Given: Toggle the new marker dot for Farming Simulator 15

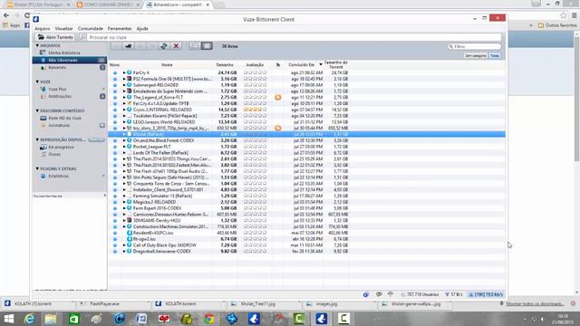Looking at the screenshot, I should [115, 196].
